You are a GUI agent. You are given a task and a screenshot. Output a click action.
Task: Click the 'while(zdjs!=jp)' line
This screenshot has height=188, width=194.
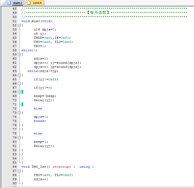click(x=43, y=71)
